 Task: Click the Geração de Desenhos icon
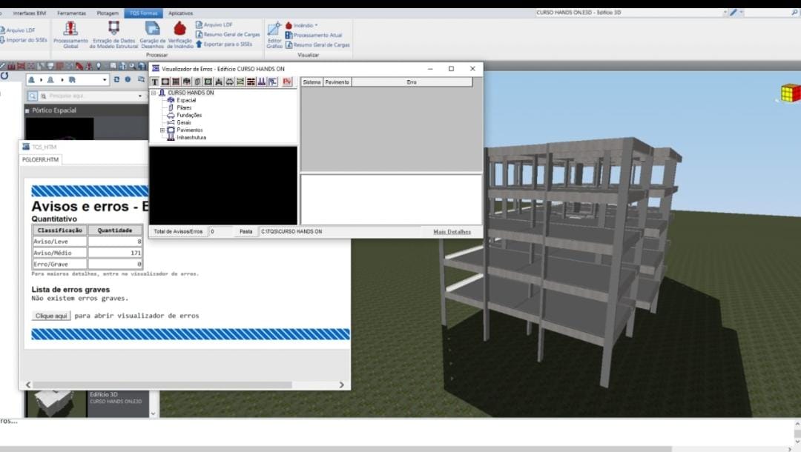152,29
